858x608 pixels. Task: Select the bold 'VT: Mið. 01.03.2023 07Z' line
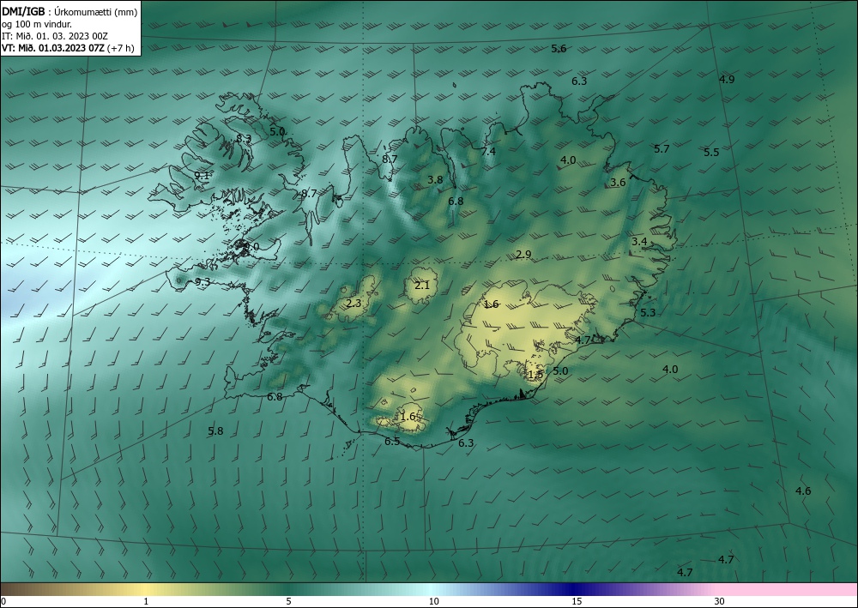[x=52, y=47]
